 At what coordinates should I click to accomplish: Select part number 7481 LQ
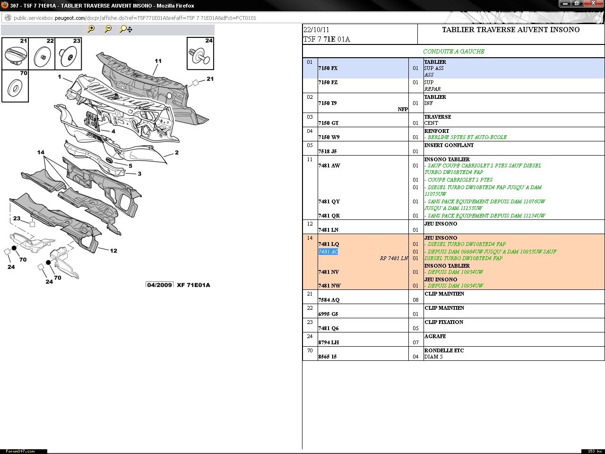[329, 244]
